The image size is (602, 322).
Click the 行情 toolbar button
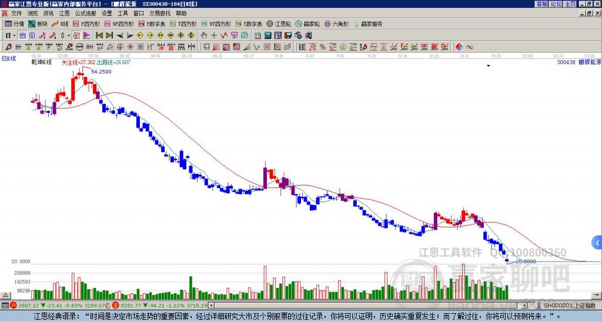coord(15,24)
